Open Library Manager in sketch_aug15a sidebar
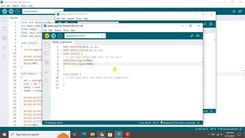 47,62
